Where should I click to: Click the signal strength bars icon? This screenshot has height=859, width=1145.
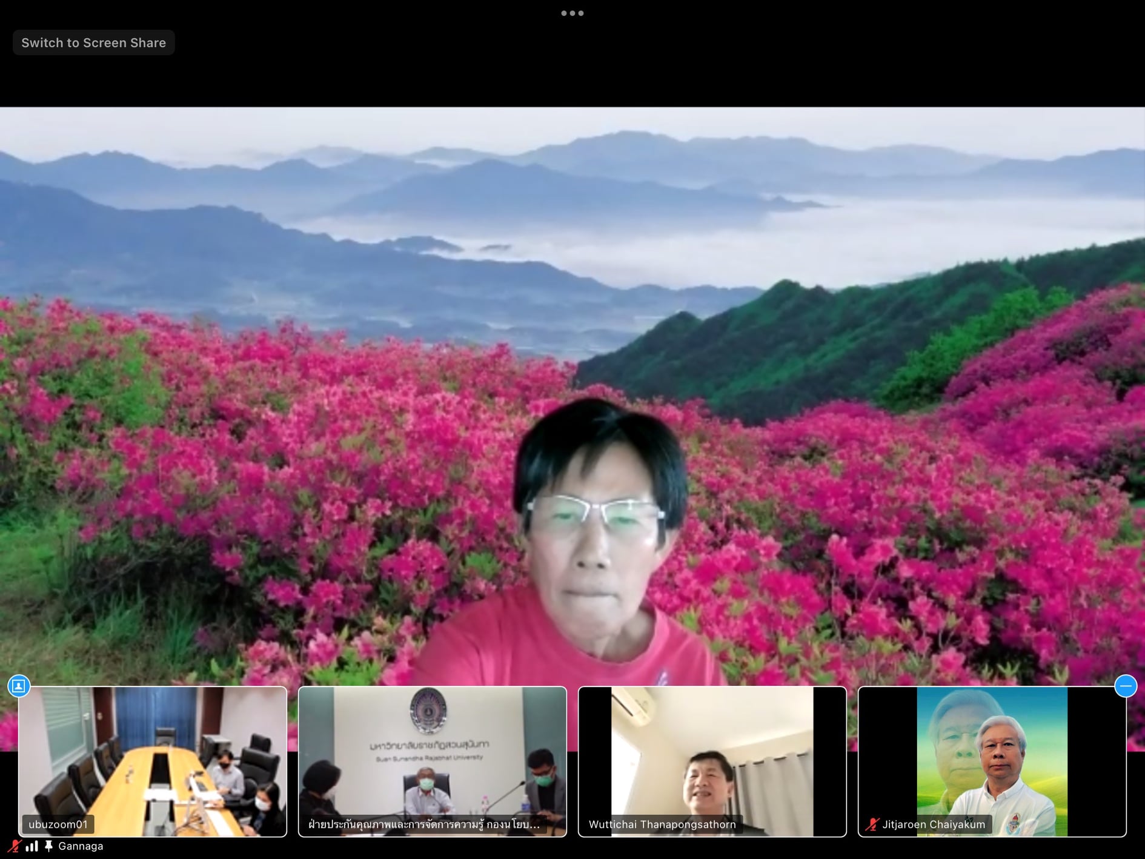point(32,846)
